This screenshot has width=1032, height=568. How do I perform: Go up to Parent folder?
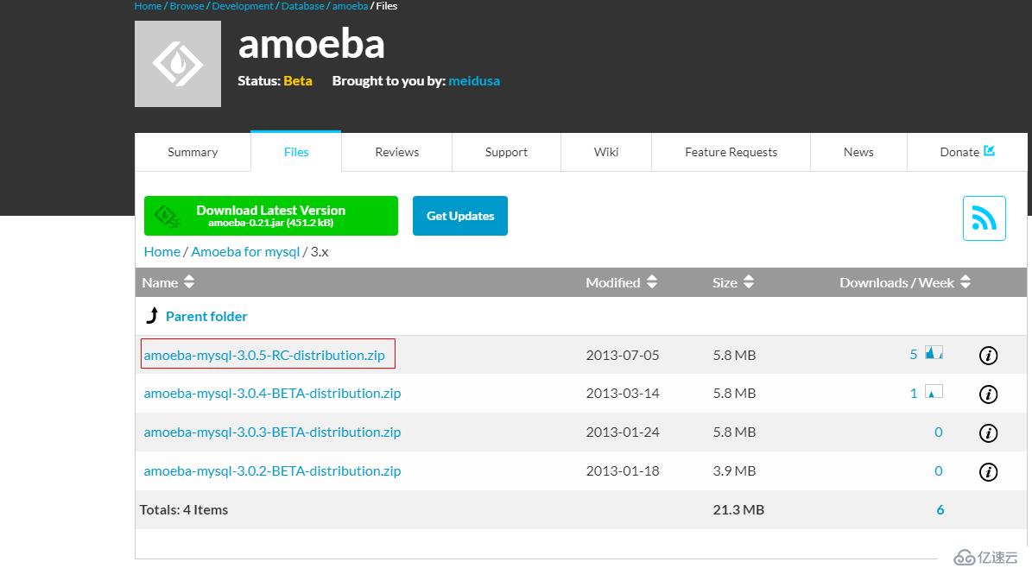(x=206, y=316)
